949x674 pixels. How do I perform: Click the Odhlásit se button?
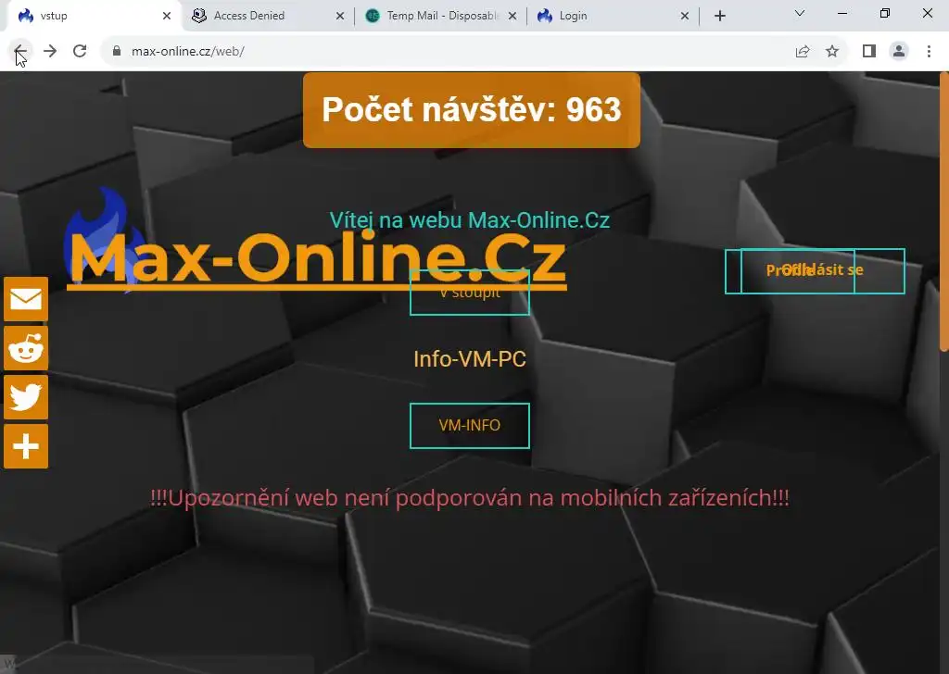coord(823,271)
